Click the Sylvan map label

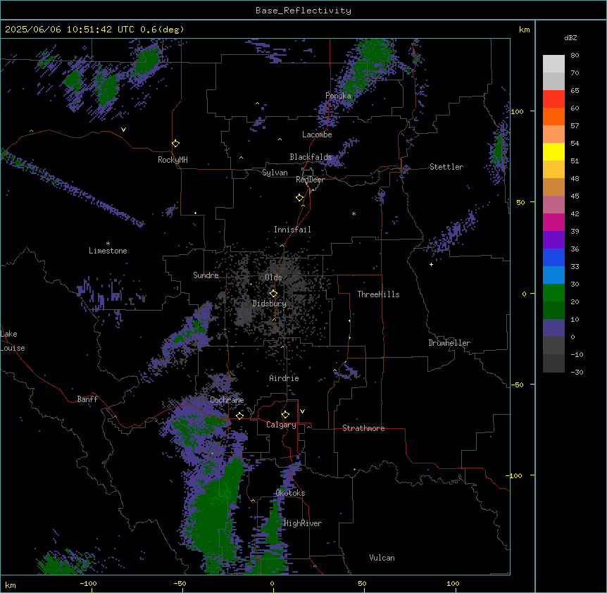[x=275, y=173]
